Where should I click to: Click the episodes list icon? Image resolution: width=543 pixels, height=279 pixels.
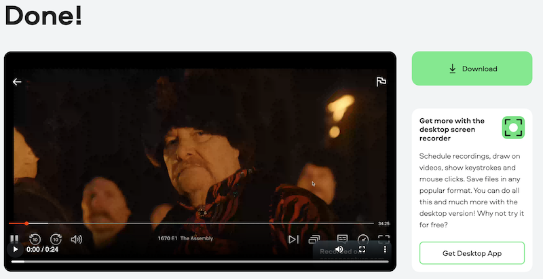pos(314,239)
